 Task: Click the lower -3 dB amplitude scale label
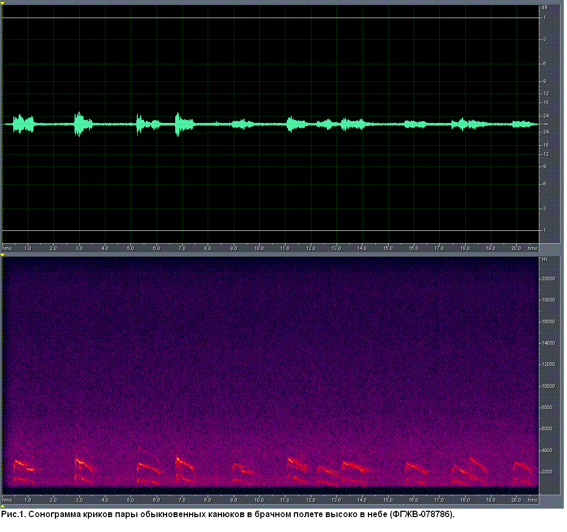544,209
